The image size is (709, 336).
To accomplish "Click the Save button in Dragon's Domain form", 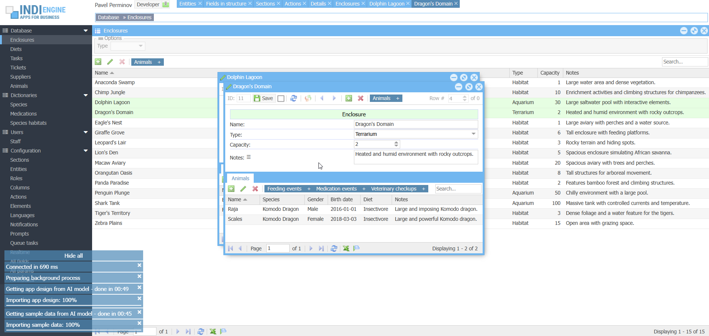I will [264, 98].
